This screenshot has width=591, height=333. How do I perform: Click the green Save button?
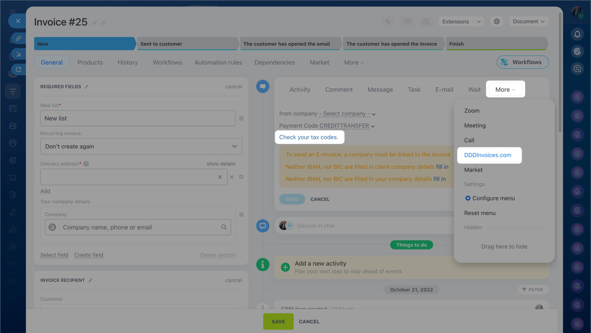pyautogui.click(x=278, y=321)
